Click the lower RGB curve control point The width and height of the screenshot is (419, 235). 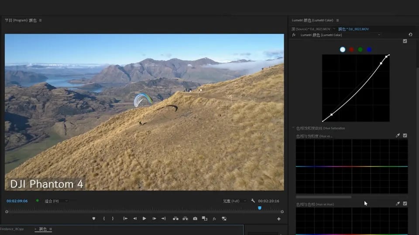(332, 114)
